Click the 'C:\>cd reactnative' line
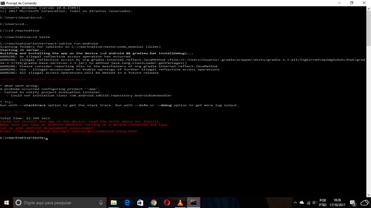Viewport: 371px width, 208px height. pyautogui.click(x=19, y=31)
